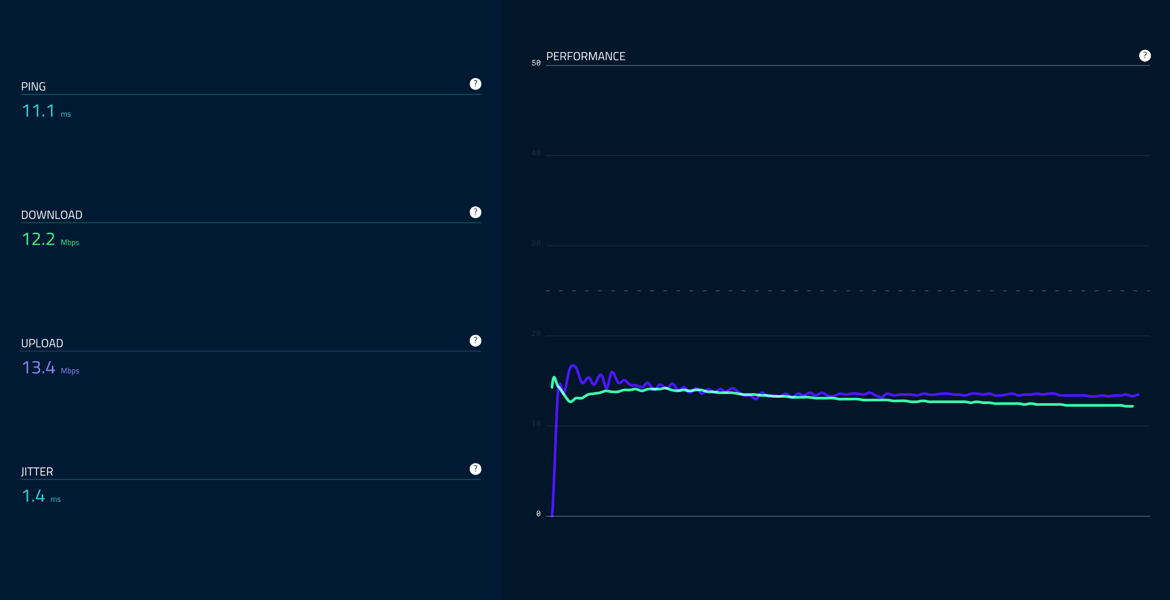This screenshot has height=600, width=1170.
Task: Click the PERFORMANCE chart help icon
Action: [1144, 56]
